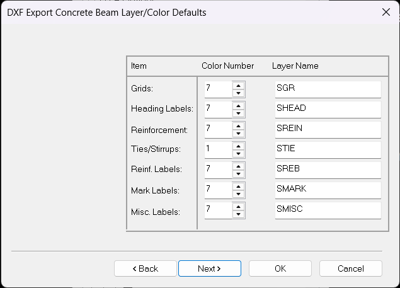Click the Misc. Labels: label
The height and width of the screenshot is (288, 400).
point(156,212)
